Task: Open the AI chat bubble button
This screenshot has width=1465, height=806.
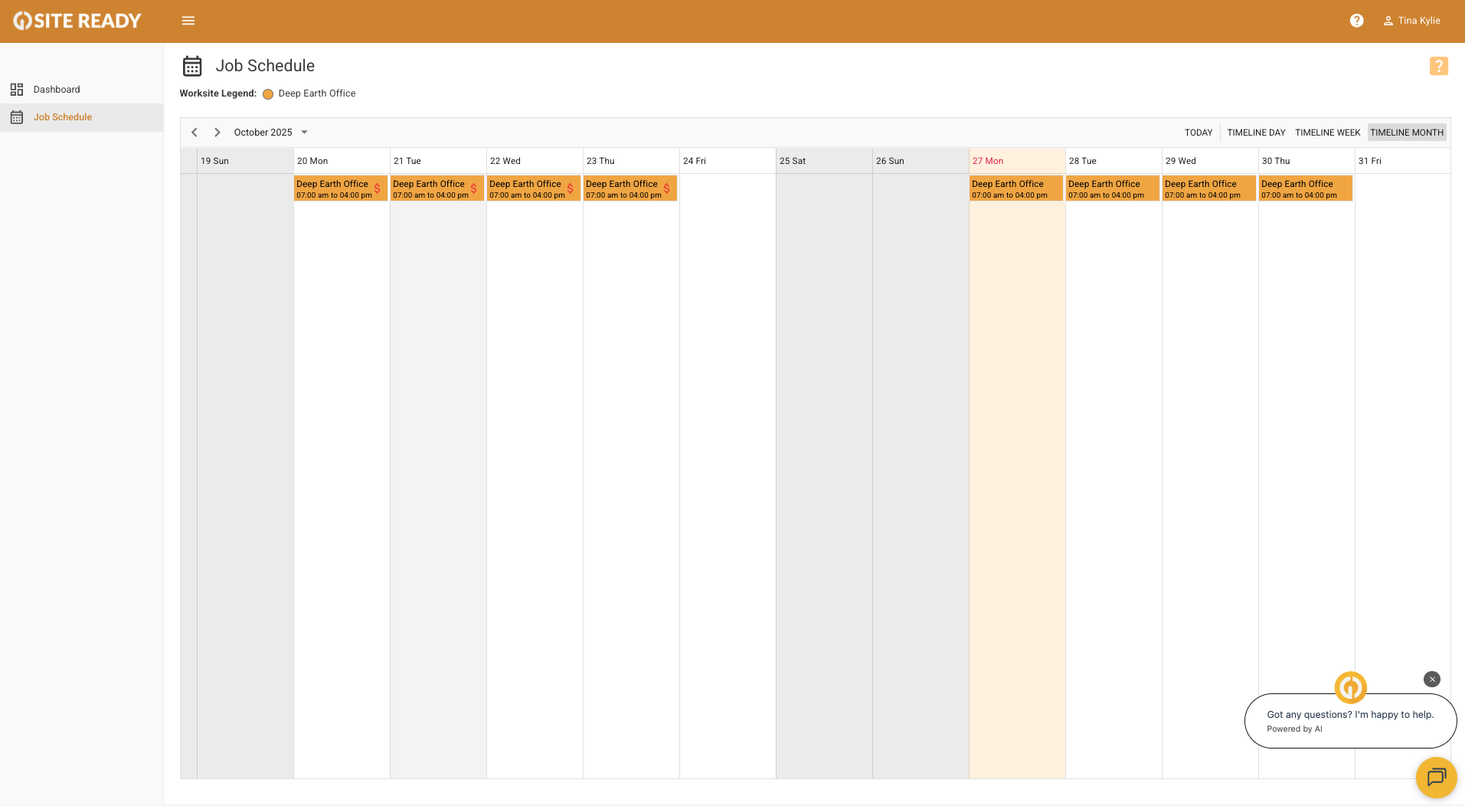Action: point(1436,777)
